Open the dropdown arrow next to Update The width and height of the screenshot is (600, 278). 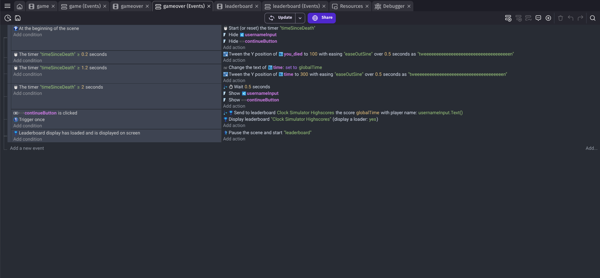[x=300, y=18]
